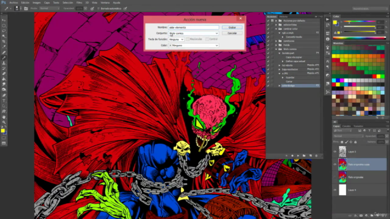Add layer mask icon at Layers bottom
The image size is (390, 219).
click(x=361, y=215)
